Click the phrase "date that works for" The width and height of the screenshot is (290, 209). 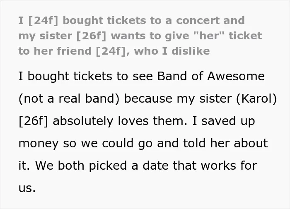pos(200,165)
